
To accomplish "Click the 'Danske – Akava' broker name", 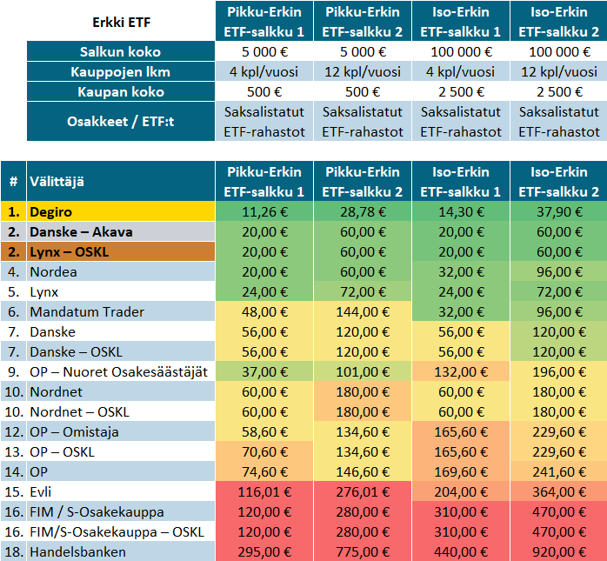I will point(81,231).
